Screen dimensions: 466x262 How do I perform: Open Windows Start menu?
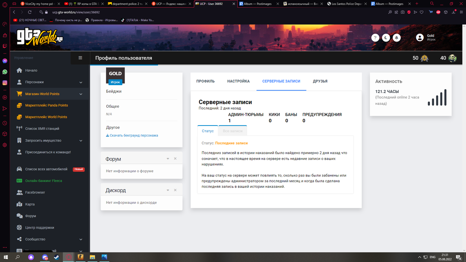(6, 257)
